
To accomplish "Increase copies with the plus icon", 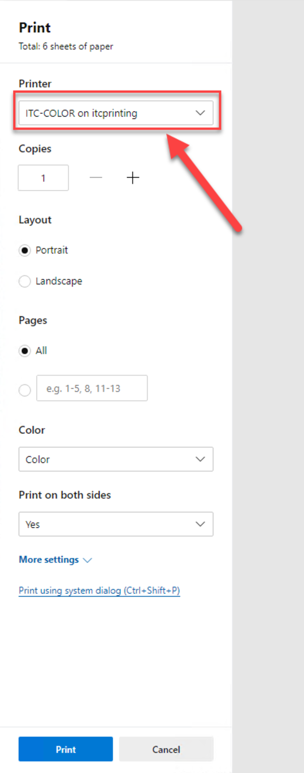I will tap(133, 178).
